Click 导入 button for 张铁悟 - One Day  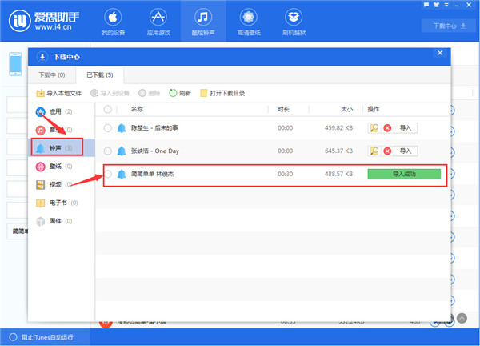[406, 151]
